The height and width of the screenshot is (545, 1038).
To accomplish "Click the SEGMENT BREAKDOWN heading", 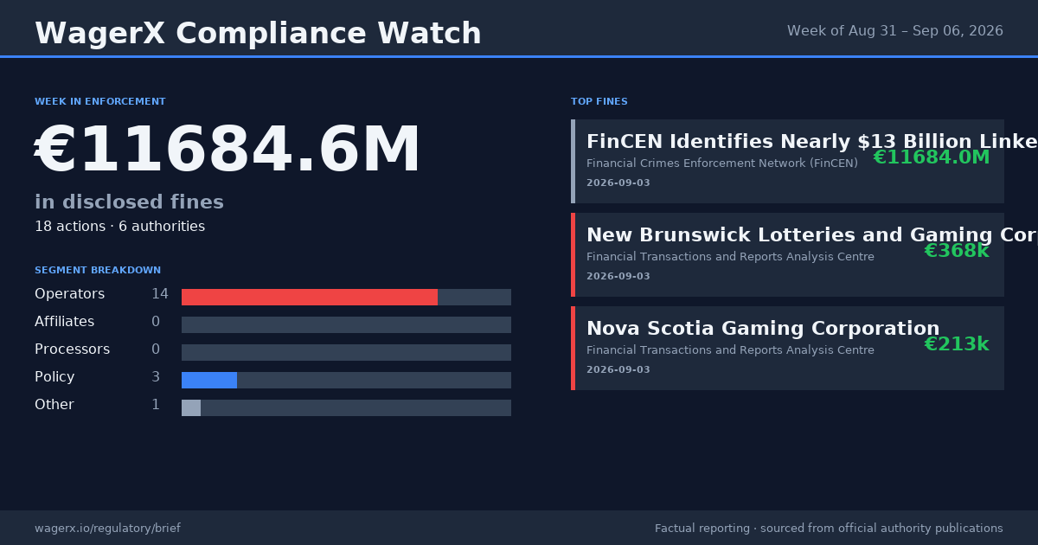I will 98,271.
